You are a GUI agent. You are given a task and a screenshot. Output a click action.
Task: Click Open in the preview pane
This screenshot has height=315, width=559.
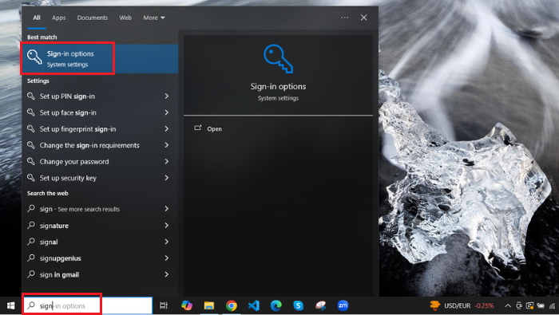point(214,129)
